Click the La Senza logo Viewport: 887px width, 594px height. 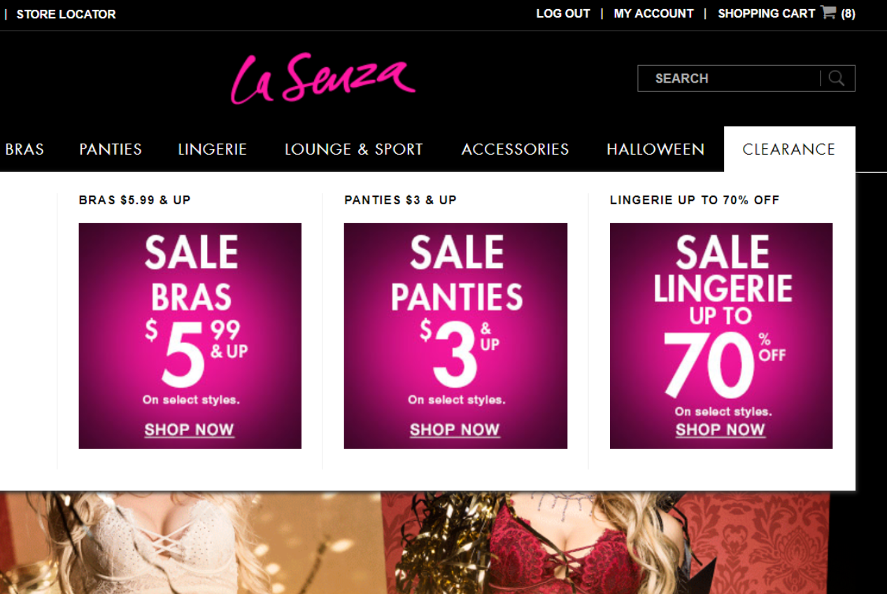tap(323, 78)
